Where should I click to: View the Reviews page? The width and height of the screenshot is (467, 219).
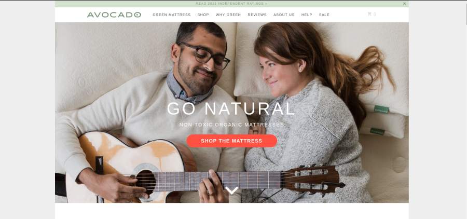point(257,15)
